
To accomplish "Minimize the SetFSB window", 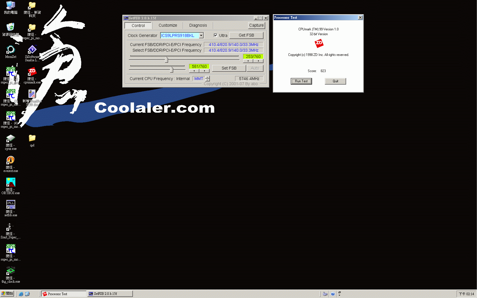I will 256,18.
